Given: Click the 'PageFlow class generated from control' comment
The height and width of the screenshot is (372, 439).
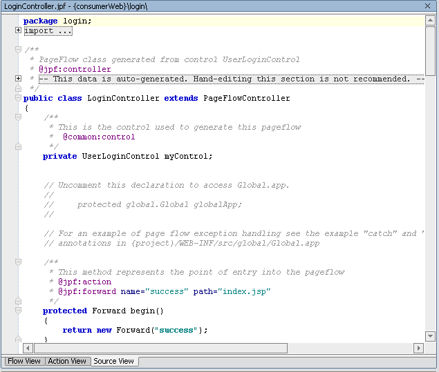Looking at the screenshot, I should click(x=169, y=59).
